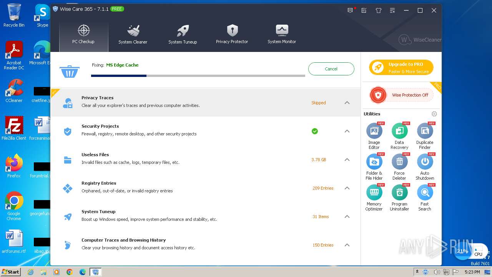Open the Windows Start menu
The image size is (492, 277).
[x=11, y=272]
